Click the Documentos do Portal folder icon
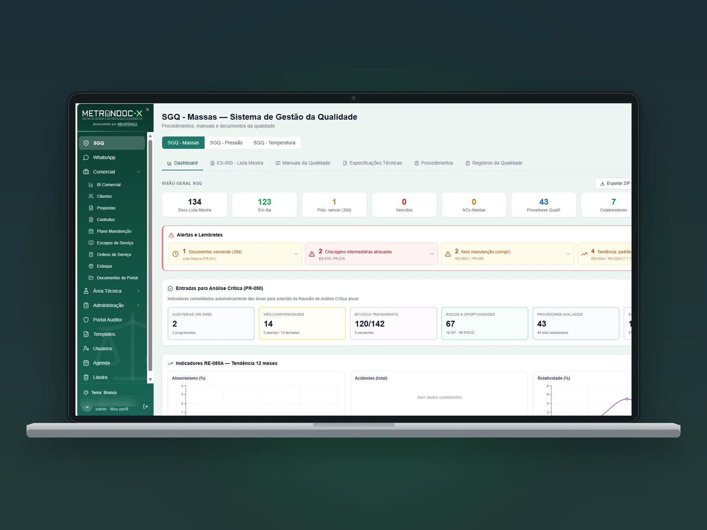Viewport: 707px width, 530px height. point(91,278)
